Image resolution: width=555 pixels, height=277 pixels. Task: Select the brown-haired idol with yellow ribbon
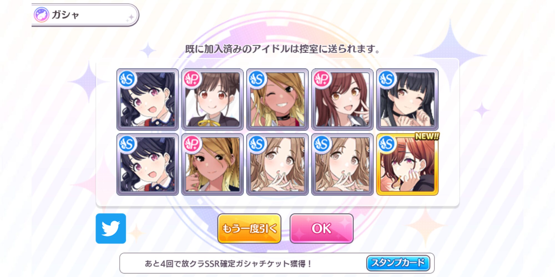212,99
